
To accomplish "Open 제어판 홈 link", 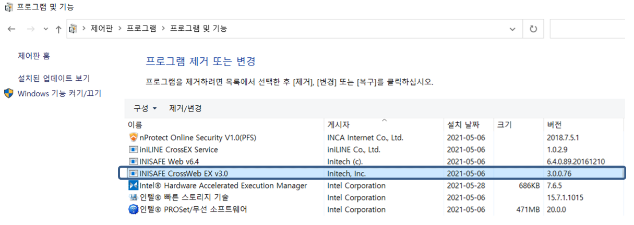I will coord(34,56).
